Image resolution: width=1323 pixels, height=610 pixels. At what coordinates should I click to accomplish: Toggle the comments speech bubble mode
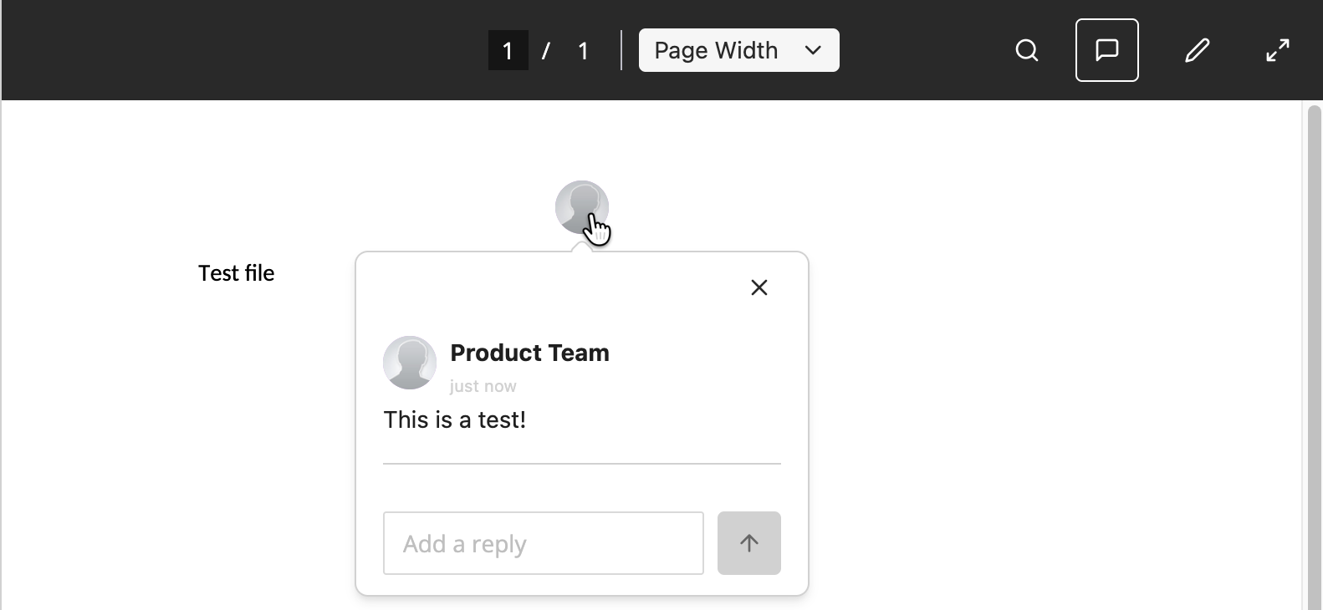pyautogui.click(x=1106, y=50)
